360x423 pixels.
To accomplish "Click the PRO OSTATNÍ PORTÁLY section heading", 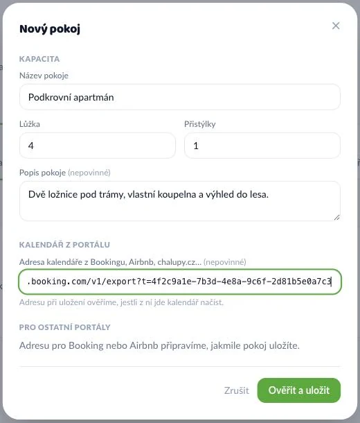I will coord(65,327).
